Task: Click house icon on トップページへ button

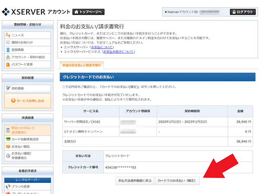Action: tap(76, 12)
